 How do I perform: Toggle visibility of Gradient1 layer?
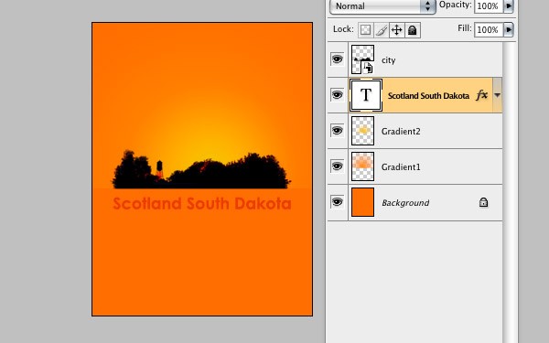tap(337, 166)
